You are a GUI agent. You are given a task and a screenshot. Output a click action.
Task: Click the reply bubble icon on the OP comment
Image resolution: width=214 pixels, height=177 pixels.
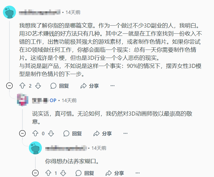click(66, 133)
